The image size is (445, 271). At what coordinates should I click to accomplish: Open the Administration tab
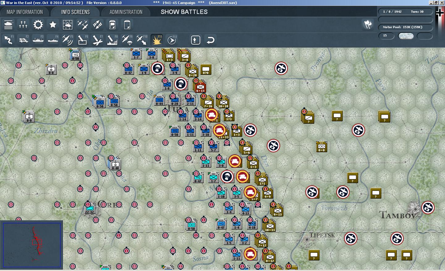coord(126,12)
